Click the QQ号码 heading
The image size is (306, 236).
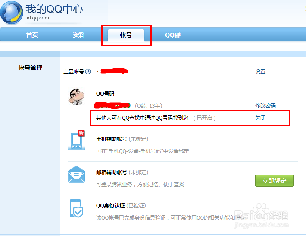click(105, 94)
